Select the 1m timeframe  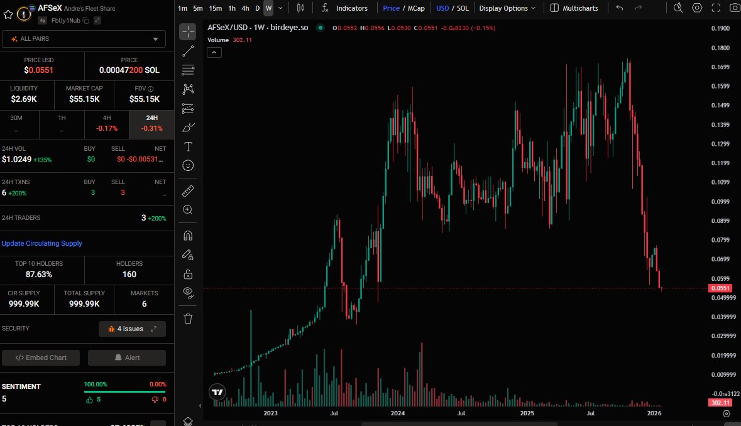pyautogui.click(x=182, y=8)
